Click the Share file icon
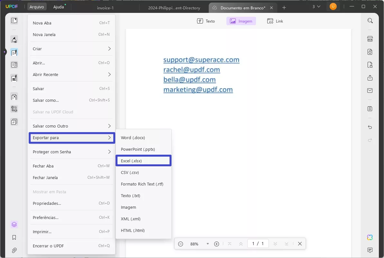The image size is (384, 258). point(370,78)
